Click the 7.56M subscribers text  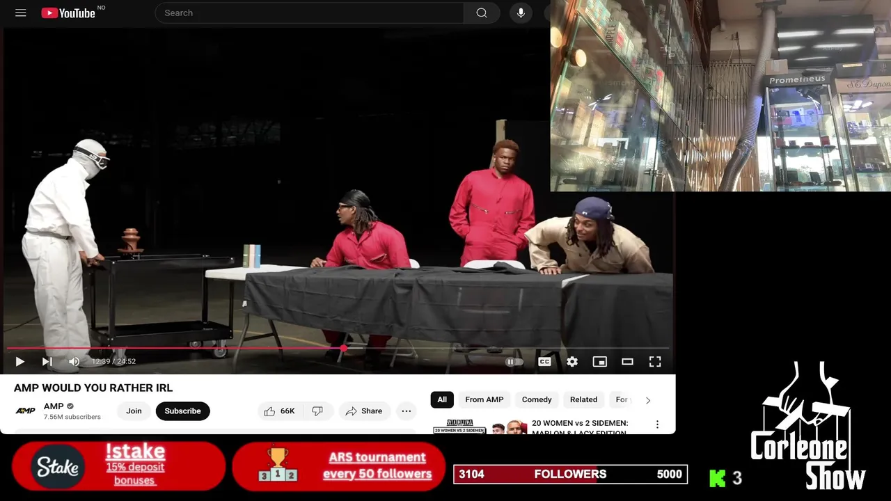pyautogui.click(x=72, y=417)
